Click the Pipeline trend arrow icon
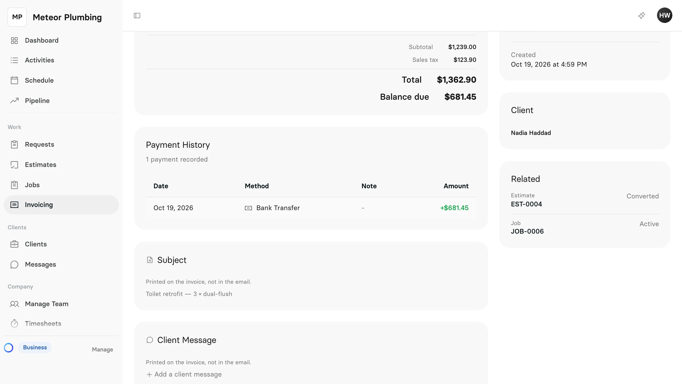 pos(14,101)
